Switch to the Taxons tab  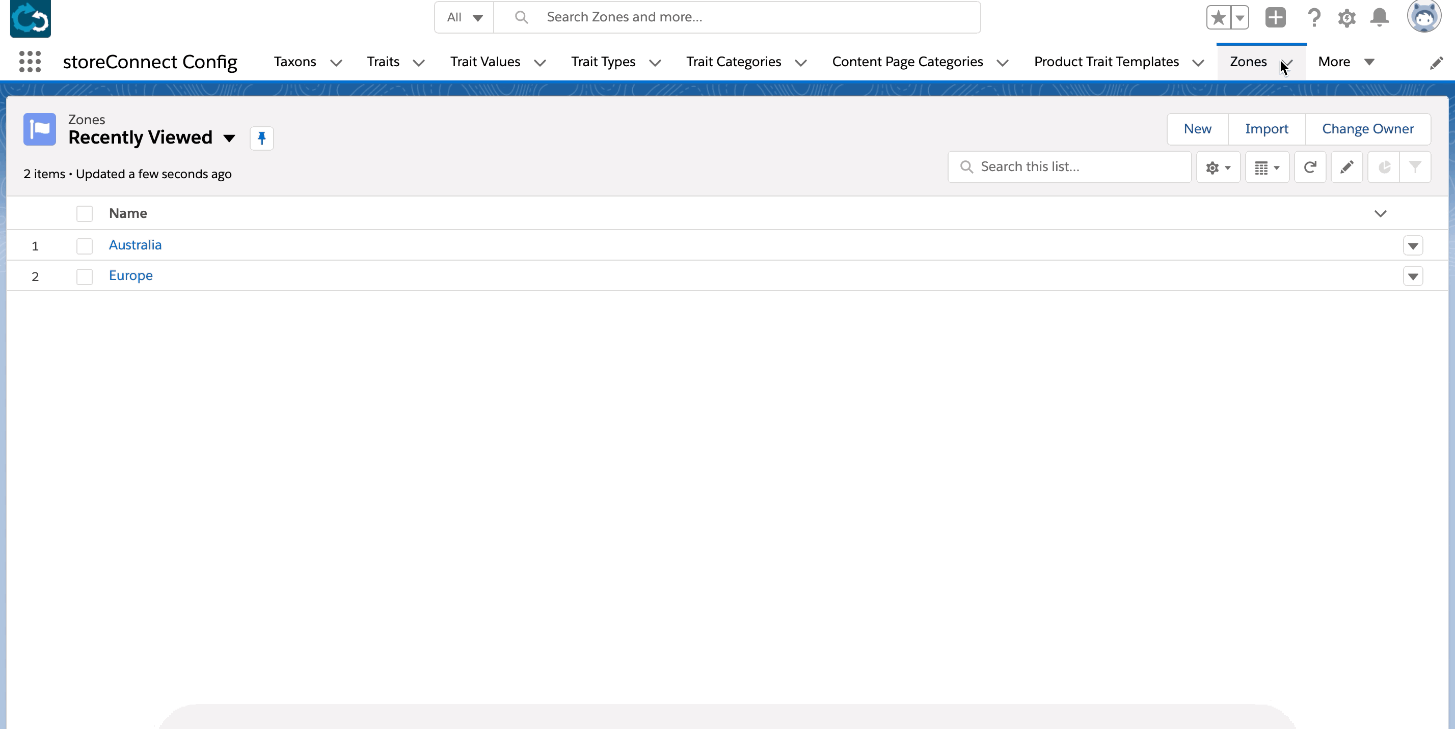pyautogui.click(x=295, y=62)
